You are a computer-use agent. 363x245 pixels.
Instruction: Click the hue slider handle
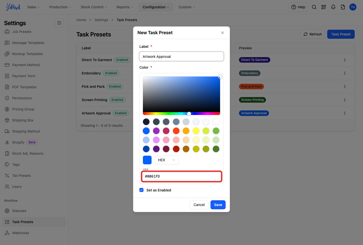point(189,114)
